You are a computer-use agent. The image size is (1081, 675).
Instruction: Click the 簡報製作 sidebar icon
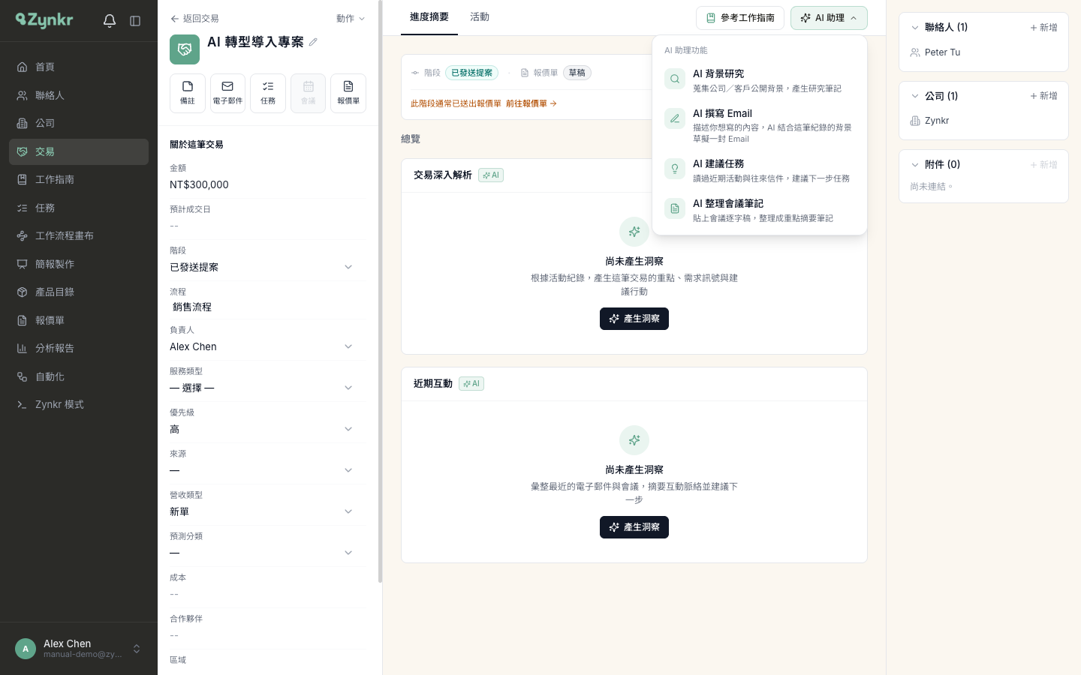click(23, 264)
